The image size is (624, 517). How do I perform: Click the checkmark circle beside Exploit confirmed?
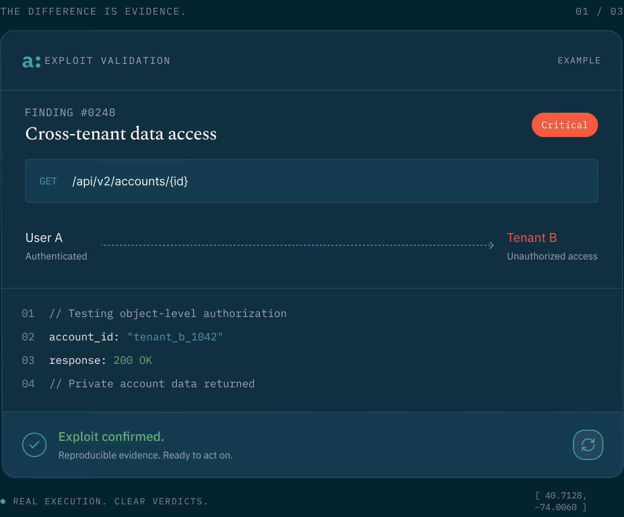coord(34,445)
